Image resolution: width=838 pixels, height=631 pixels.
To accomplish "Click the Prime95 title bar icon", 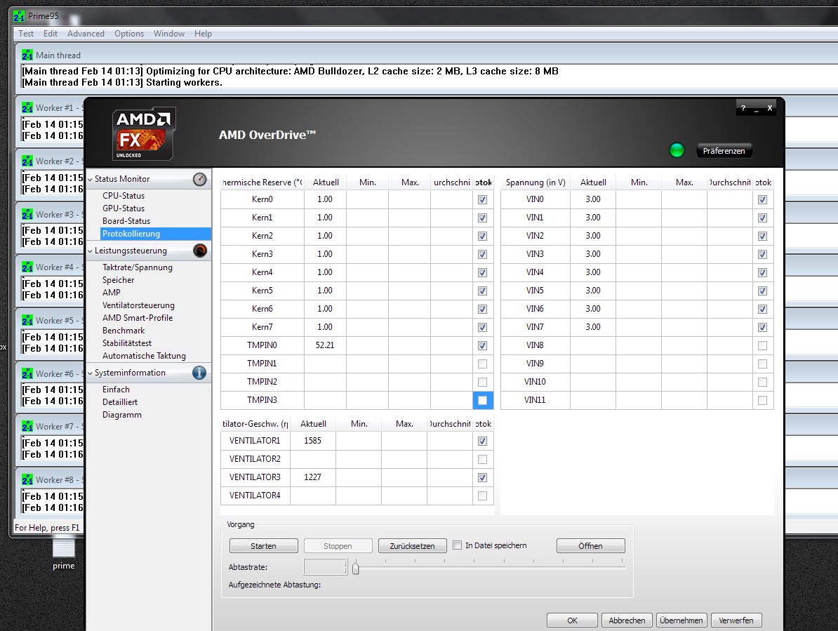I will [19, 16].
